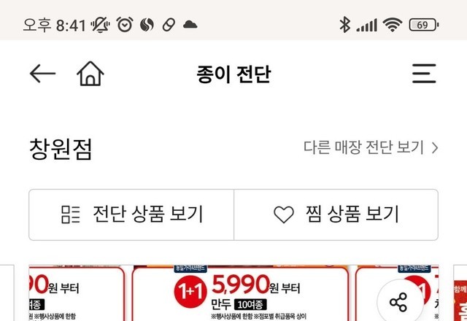Click the heart icon for 찜 상품
Viewport: 467px width, 321px height.
pyautogui.click(x=284, y=214)
